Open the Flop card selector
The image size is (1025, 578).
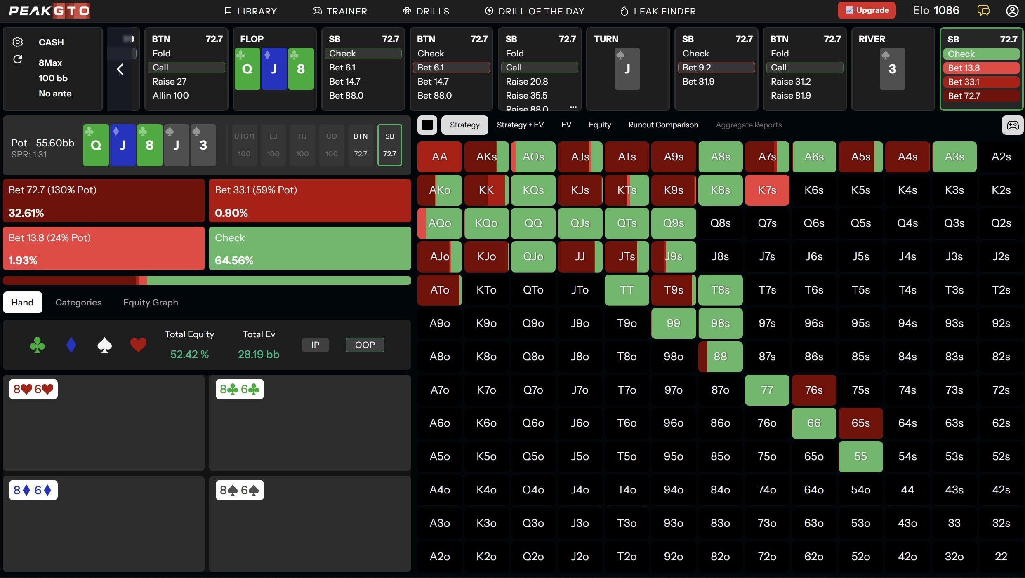click(x=274, y=69)
